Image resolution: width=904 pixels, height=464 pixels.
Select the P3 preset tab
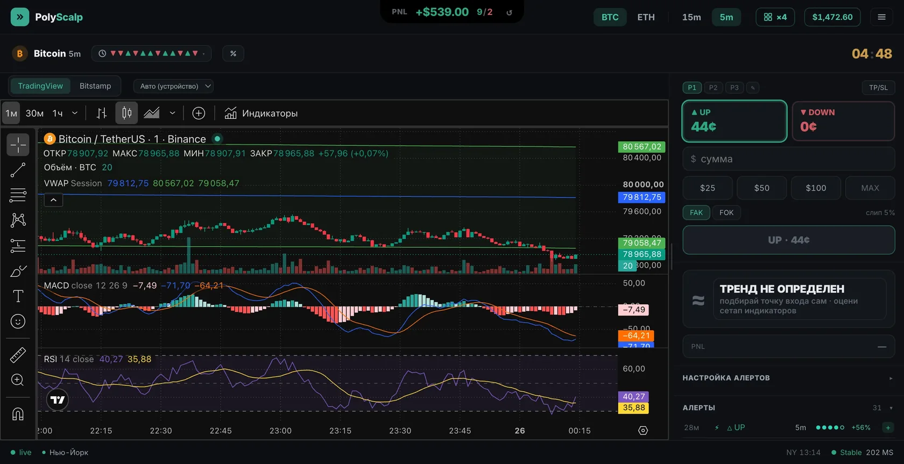point(734,88)
